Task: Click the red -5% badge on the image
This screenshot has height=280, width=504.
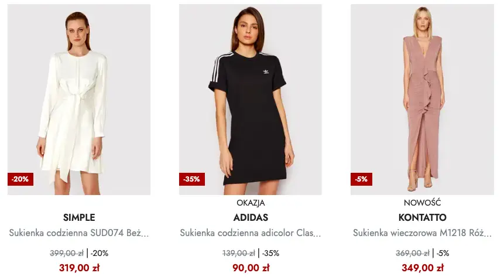Action: (x=362, y=179)
